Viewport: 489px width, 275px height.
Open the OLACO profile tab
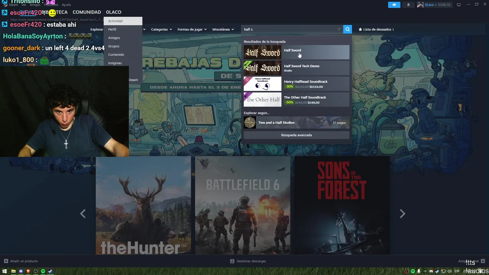pyautogui.click(x=113, y=12)
